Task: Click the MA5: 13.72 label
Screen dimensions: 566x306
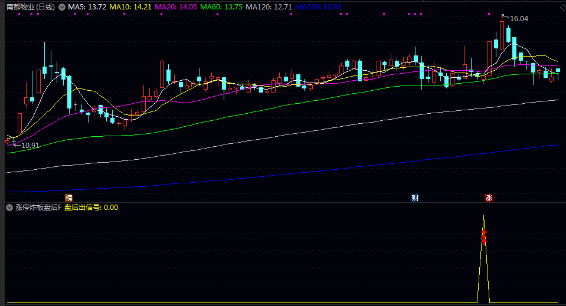Action: (87, 7)
